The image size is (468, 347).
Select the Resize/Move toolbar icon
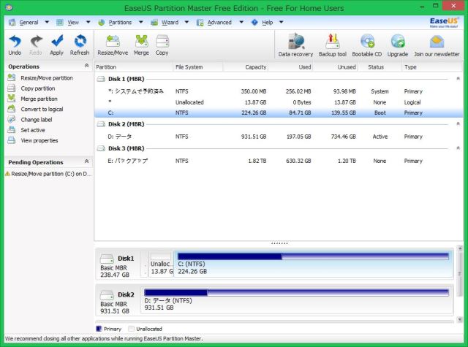pyautogui.click(x=113, y=41)
